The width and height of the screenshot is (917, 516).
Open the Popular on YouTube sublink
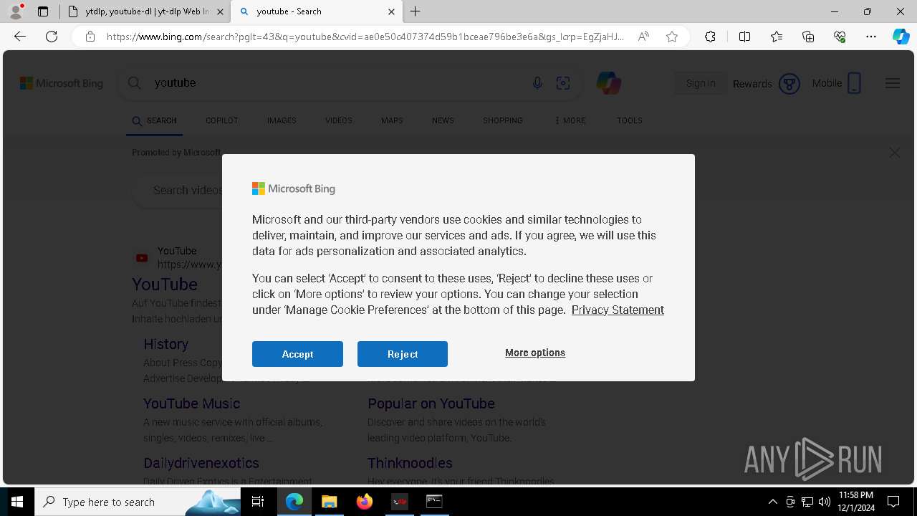[431, 403]
